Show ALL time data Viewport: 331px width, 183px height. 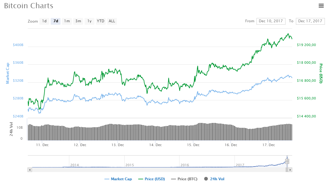point(112,21)
